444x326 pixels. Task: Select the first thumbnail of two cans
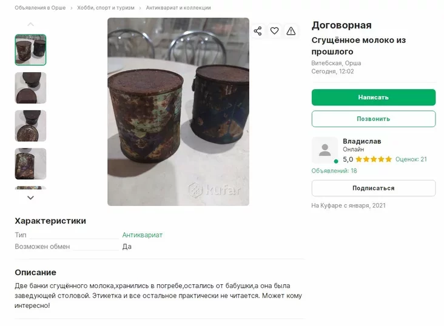pos(30,50)
